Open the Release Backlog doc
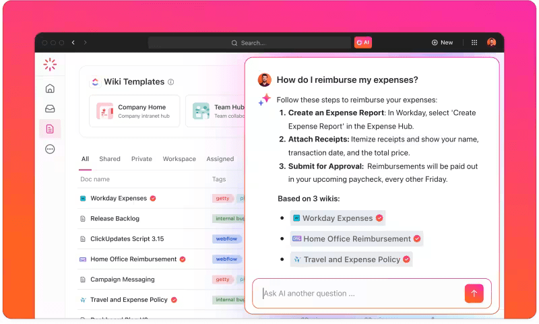The image size is (539, 324). (115, 218)
